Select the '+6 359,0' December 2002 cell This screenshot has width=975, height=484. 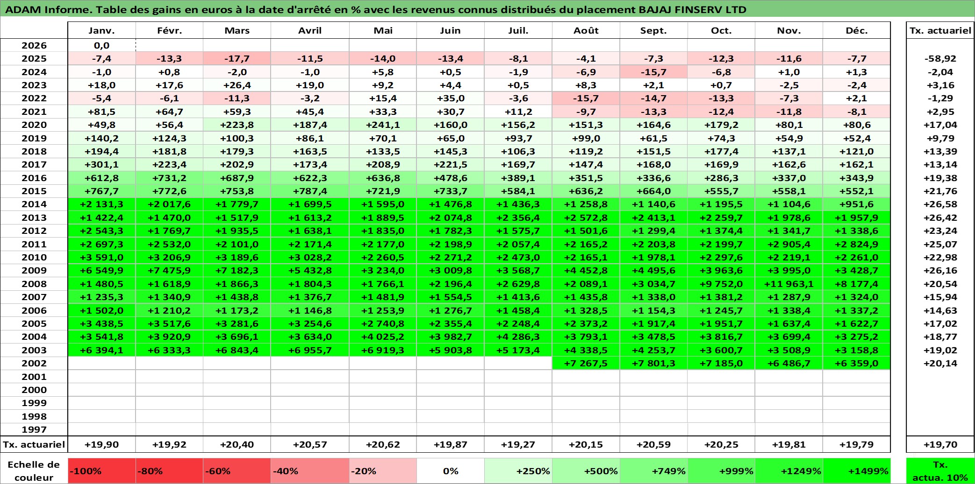click(x=857, y=363)
